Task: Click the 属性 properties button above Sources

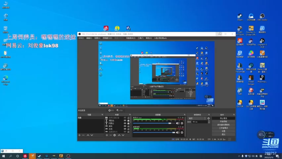Action: tap(111, 110)
